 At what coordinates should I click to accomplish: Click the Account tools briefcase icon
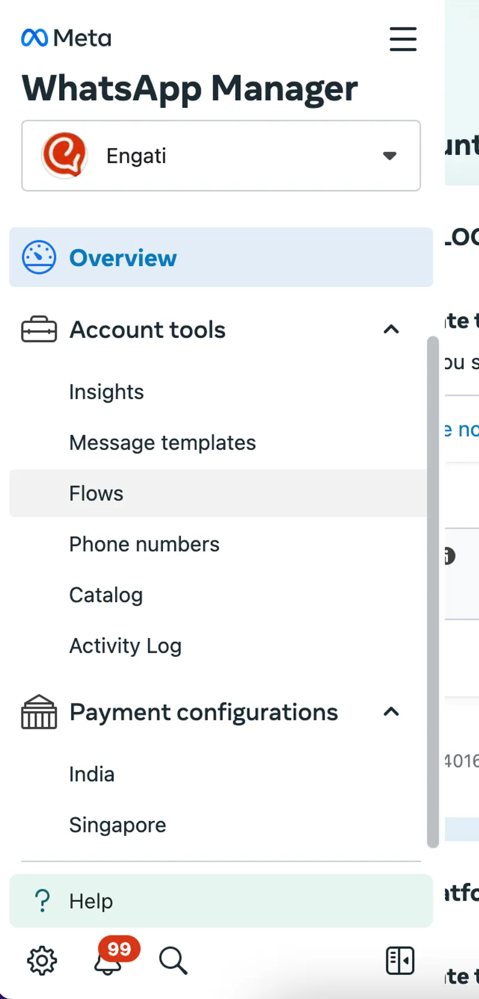coord(39,330)
